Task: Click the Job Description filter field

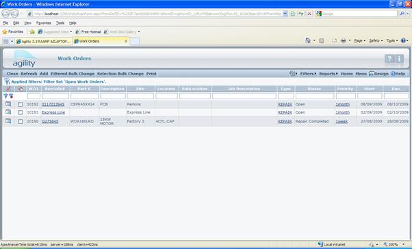Action: pyautogui.click(x=244, y=96)
